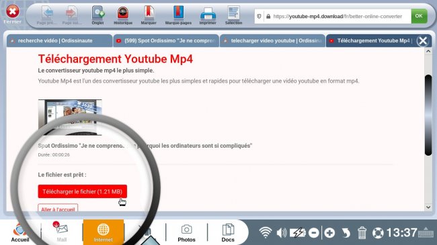Click the scrollbar up arrow
This screenshot has width=437, height=245.
click(428, 51)
